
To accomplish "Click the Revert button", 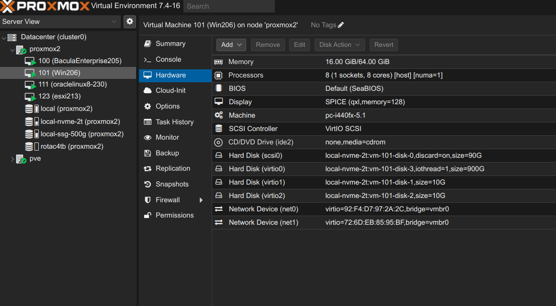I will 384,44.
